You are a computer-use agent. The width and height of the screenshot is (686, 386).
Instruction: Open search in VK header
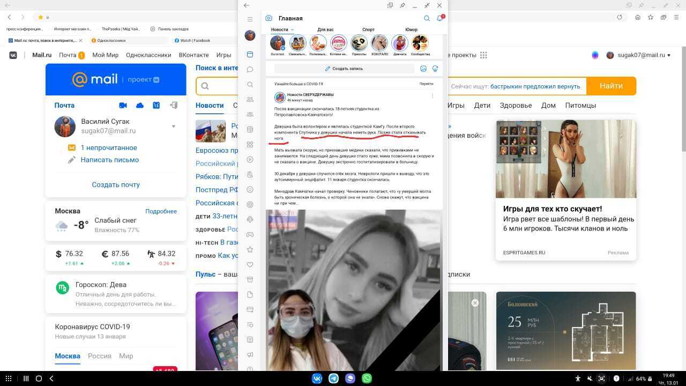427,18
